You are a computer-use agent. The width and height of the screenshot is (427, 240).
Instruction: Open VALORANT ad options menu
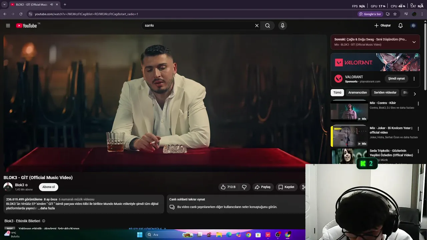coord(414,79)
